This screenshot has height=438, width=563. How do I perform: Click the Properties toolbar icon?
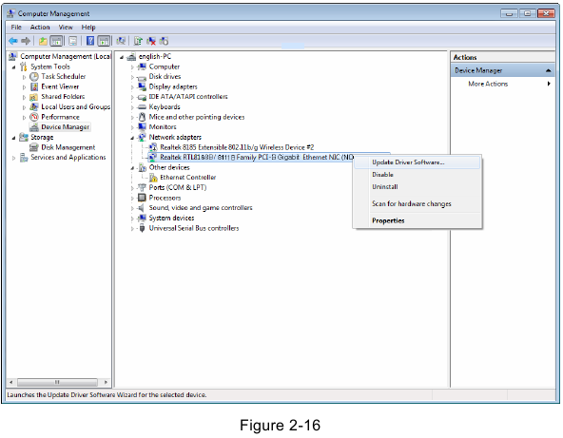coord(73,41)
